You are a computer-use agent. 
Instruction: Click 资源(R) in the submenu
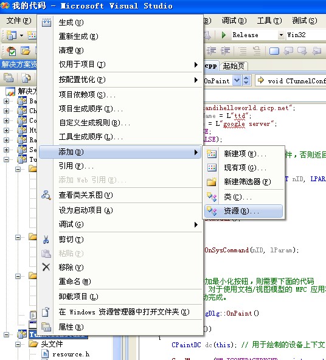pos(243,211)
